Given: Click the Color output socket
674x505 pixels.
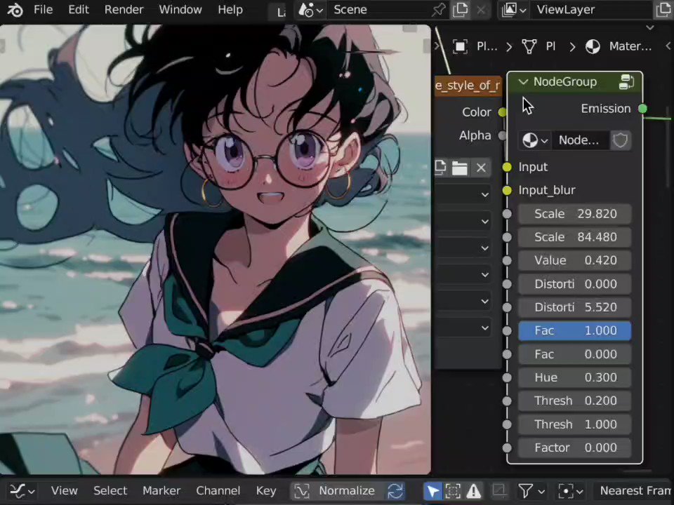Looking at the screenshot, I should (x=502, y=112).
